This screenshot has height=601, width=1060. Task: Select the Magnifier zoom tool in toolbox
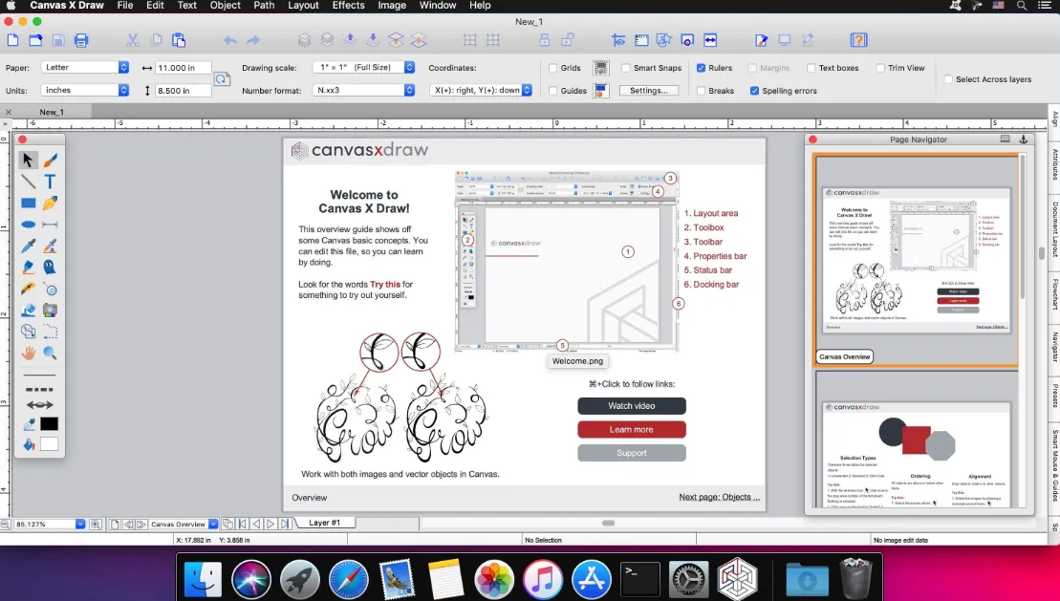click(50, 353)
